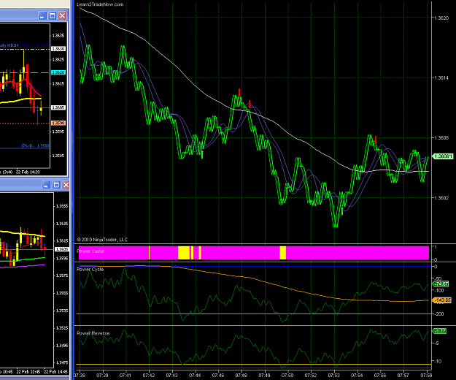456x380 pixels.
Task: Click the 07:50 time axis label
Action: (287, 376)
